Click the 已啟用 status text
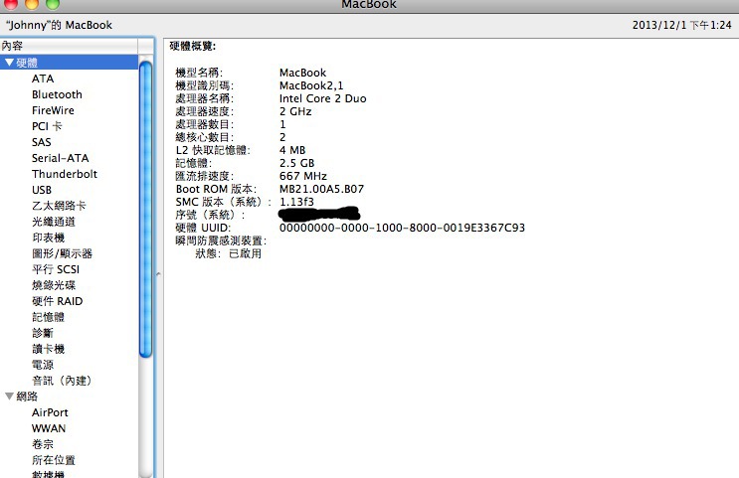The height and width of the screenshot is (478, 739). (x=245, y=253)
